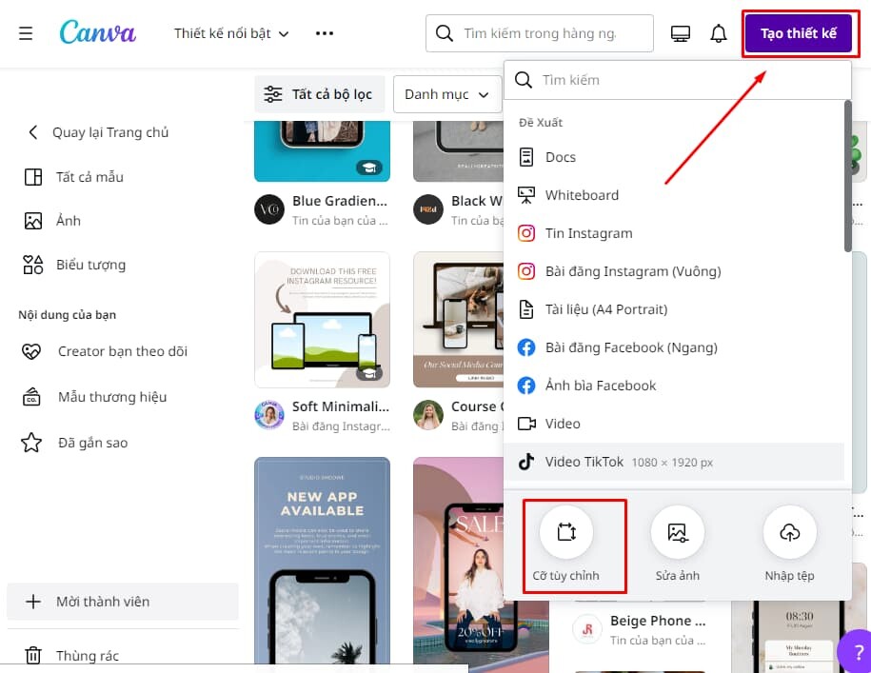Click the Nhập tệp upload icon
Screen dimensions: 871x673
tap(789, 532)
